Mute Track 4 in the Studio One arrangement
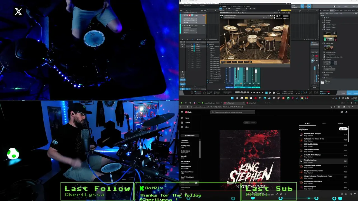Viewport: 358px width, 201px height. tap(185, 25)
